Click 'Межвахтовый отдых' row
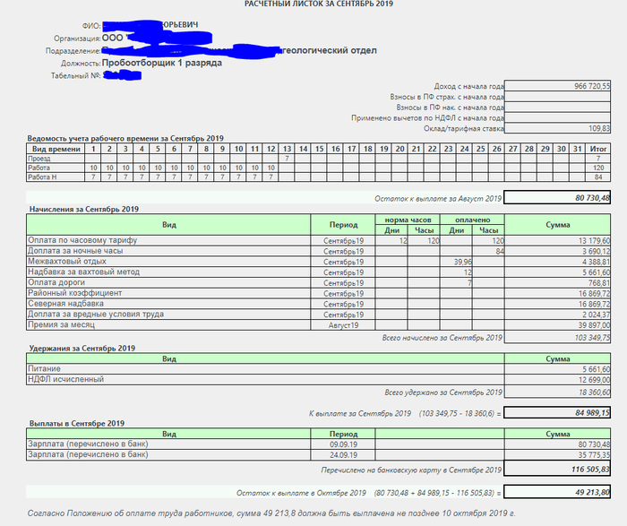The image size is (627, 526). [318, 262]
